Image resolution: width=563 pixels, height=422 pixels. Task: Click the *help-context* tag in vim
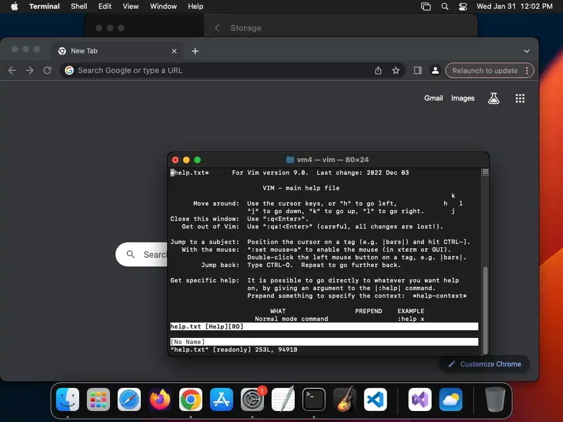[439, 296]
